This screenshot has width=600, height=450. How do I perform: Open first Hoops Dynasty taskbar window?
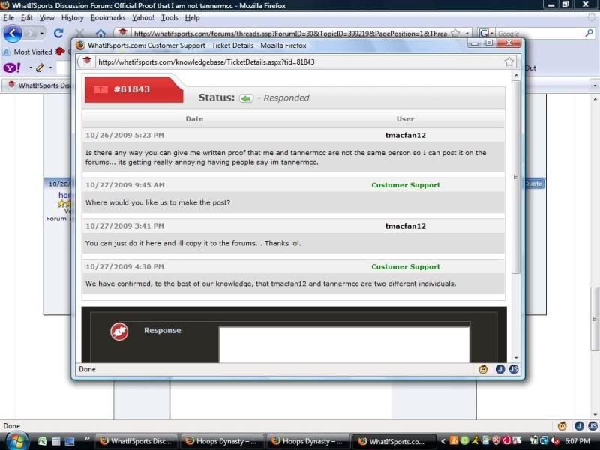click(x=220, y=441)
